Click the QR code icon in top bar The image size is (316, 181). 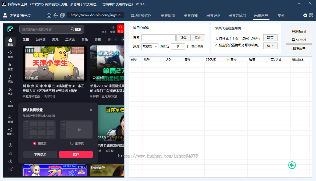tap(311, 16)
